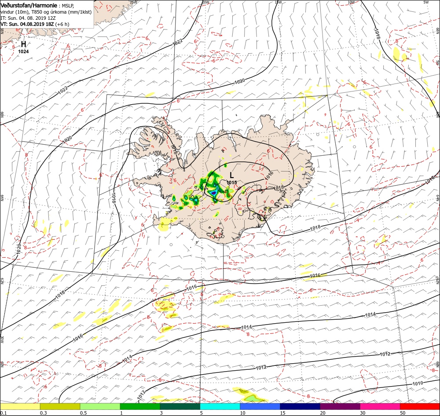Click the dark green 3 mm legend swatch
The image size is (440, 416).
(180, 406)
